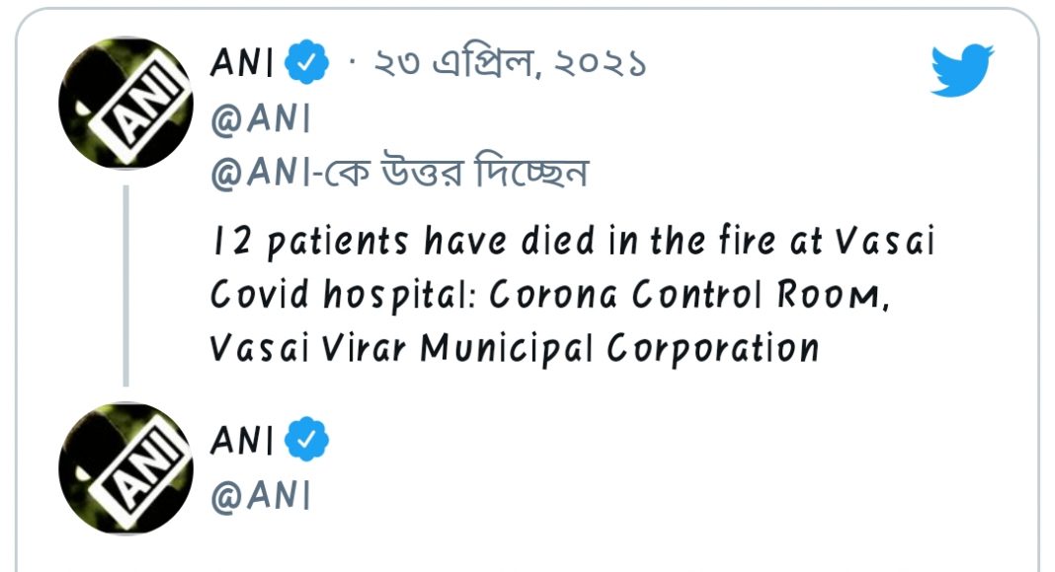Screen dimensions: 1055x572
Task: Open the bottom ANI profile avatar
Action: coord(125,469)
